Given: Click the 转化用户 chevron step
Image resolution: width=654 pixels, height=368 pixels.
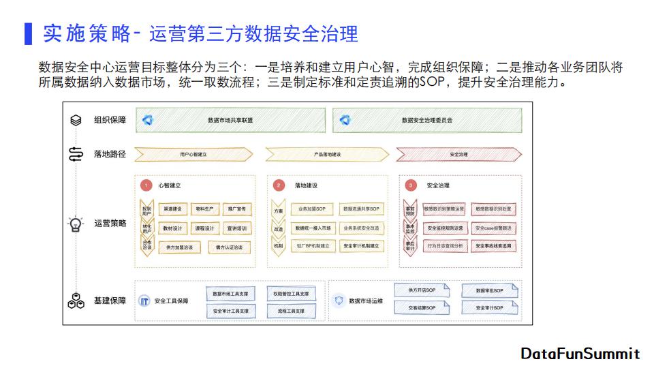Looking at the screenshot, I should pyautogui.click(x=147, y=229).
